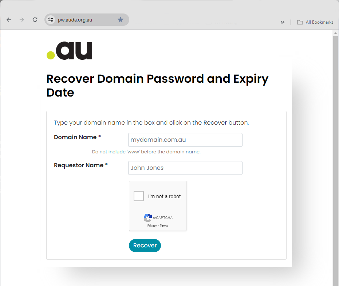
Task: Reload the page with refresh icon
Action: 35,20
